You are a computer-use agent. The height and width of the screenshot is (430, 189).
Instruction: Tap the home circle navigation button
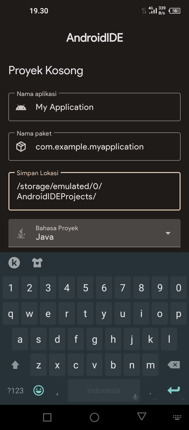point(94,417)
